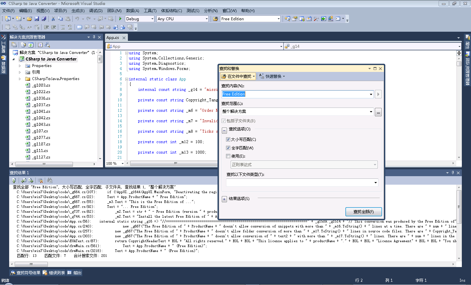
Task: Switch to the 输出 tab at the bottom
Action: pos(75,273)
